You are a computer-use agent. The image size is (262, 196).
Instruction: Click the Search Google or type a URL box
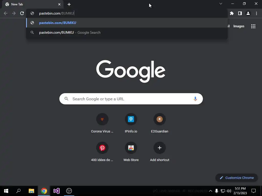131,99
